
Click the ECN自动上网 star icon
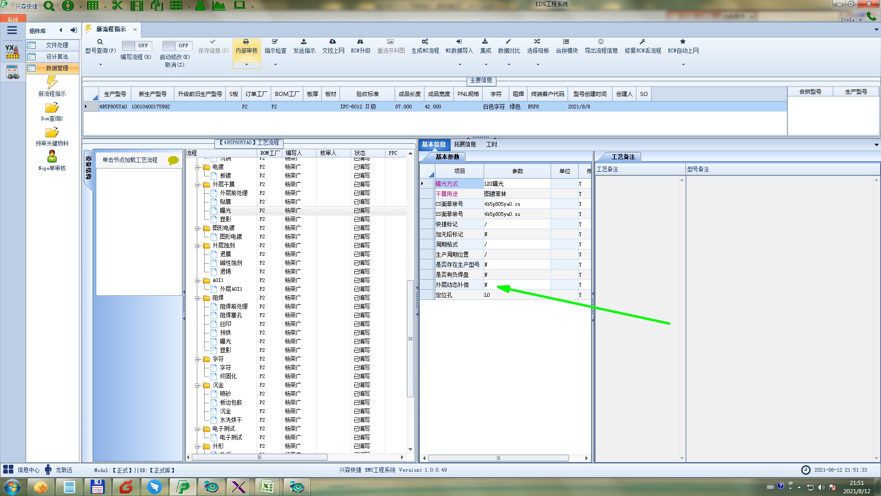click(683, 42)
